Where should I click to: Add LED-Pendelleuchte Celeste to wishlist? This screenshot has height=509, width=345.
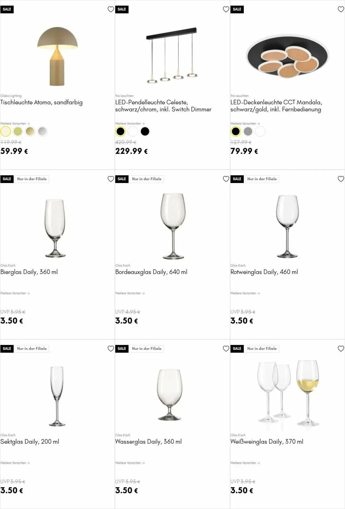pyautogui.click(x=226, y=9)
